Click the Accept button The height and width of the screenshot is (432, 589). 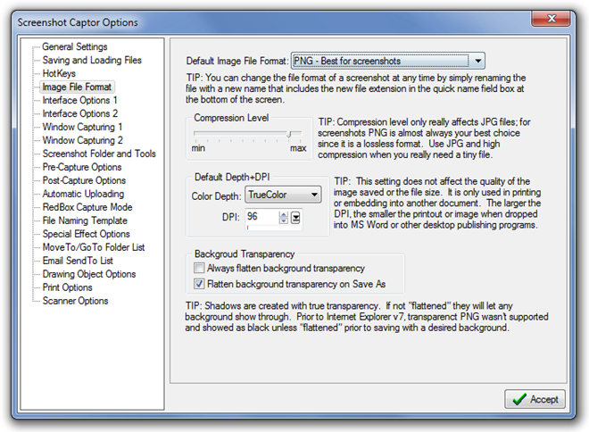[x=535, y=399]
